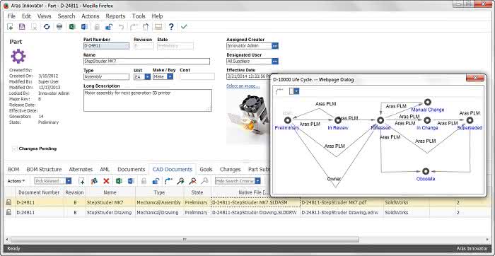
Task: Click the copy/clipboard icon in main toolbar
Action: [146, 27]
